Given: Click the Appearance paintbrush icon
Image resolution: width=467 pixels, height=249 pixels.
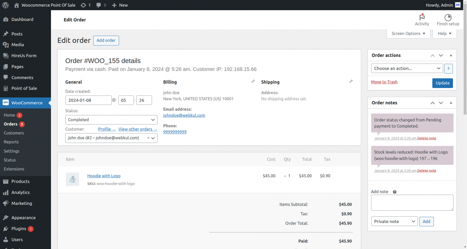Looking at the screenshot, I should (6, 218).
